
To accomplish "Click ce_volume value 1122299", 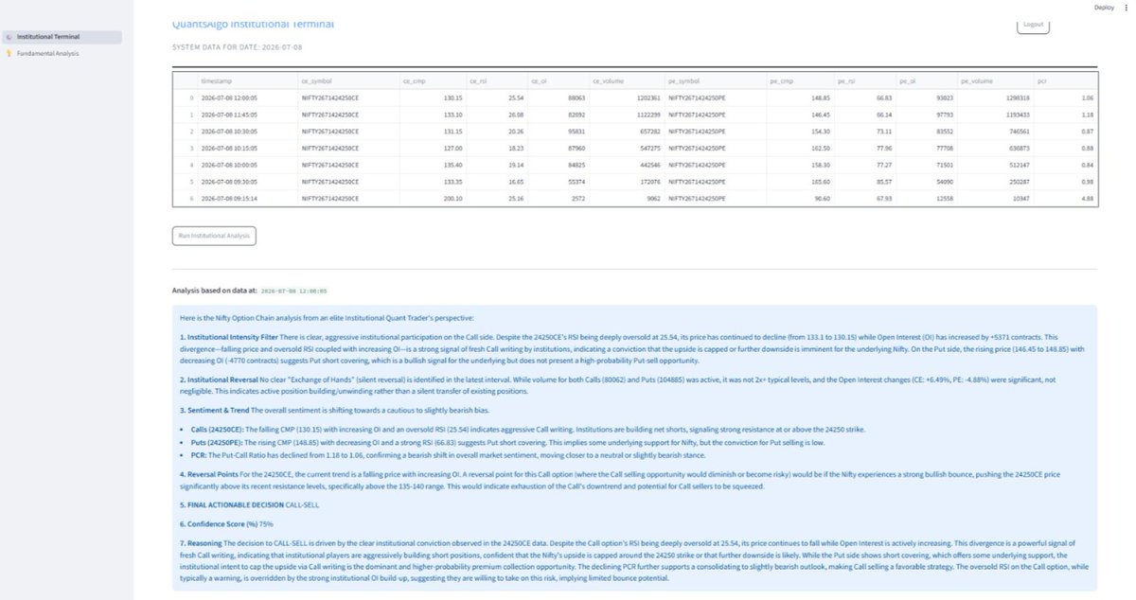I will click(625, 114).
